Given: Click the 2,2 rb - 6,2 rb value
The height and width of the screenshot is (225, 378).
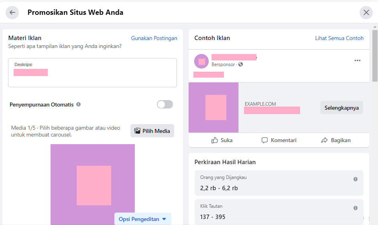Looking at the screenshot, I should click(x=219, y=188).
